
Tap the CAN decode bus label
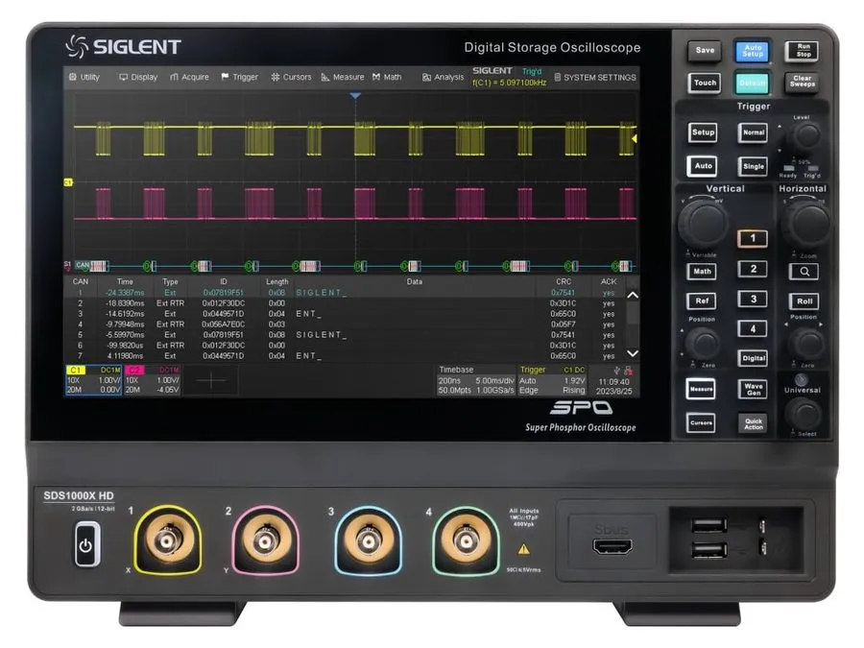(x=83, y=265)
